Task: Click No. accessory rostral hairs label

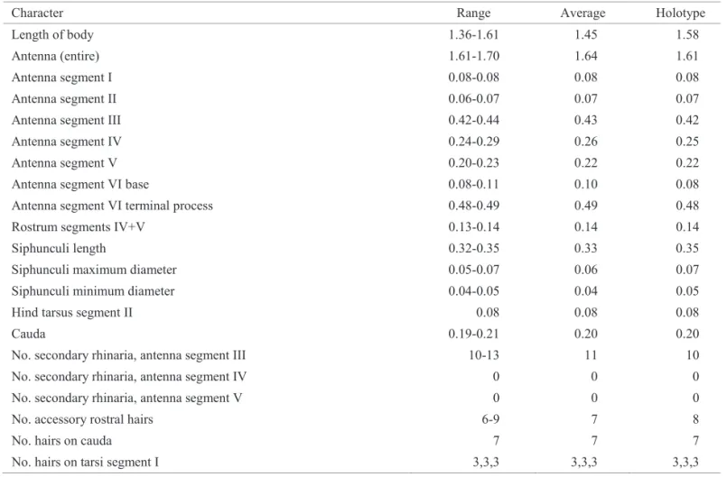Action: (82, 419)
